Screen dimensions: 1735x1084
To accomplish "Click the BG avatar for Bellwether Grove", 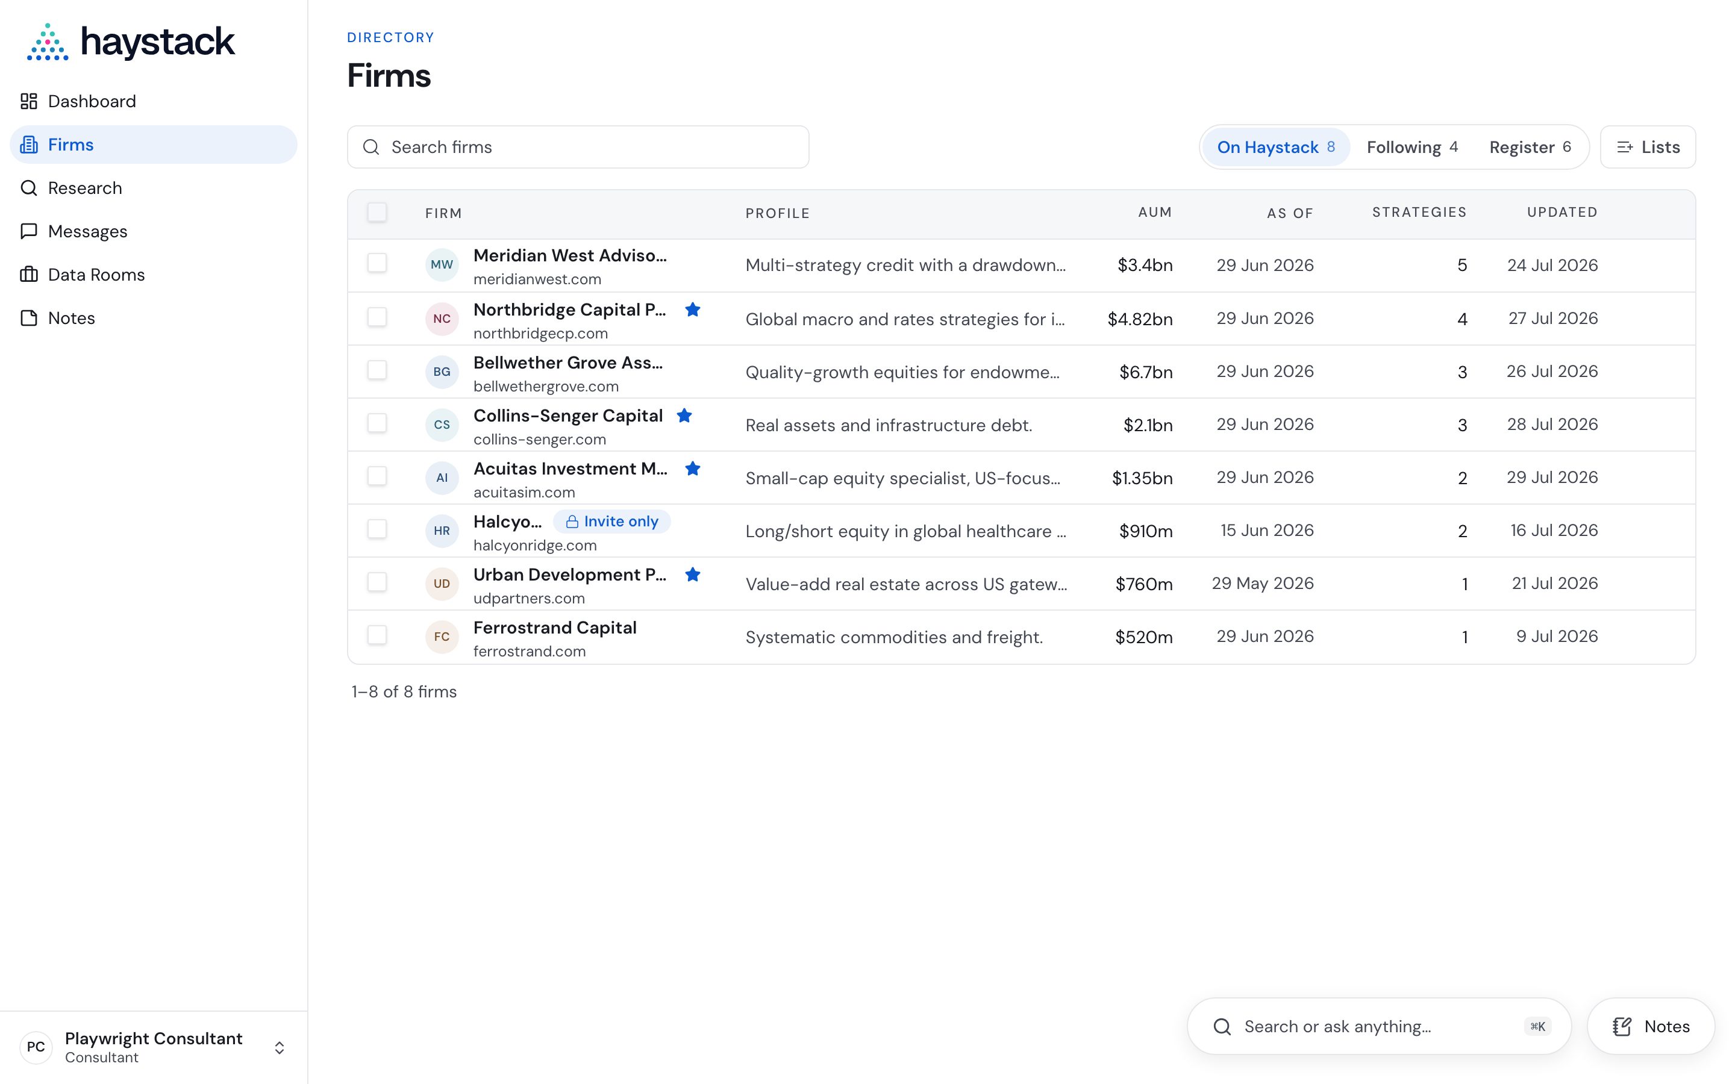I will pos(442,372).
